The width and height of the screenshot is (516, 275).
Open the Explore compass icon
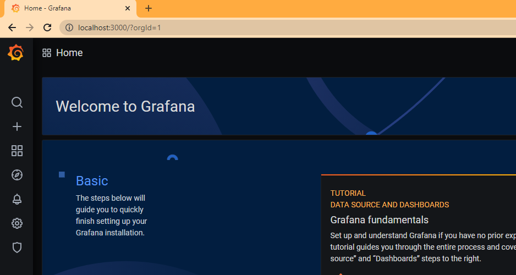click(x=17, y=175)
